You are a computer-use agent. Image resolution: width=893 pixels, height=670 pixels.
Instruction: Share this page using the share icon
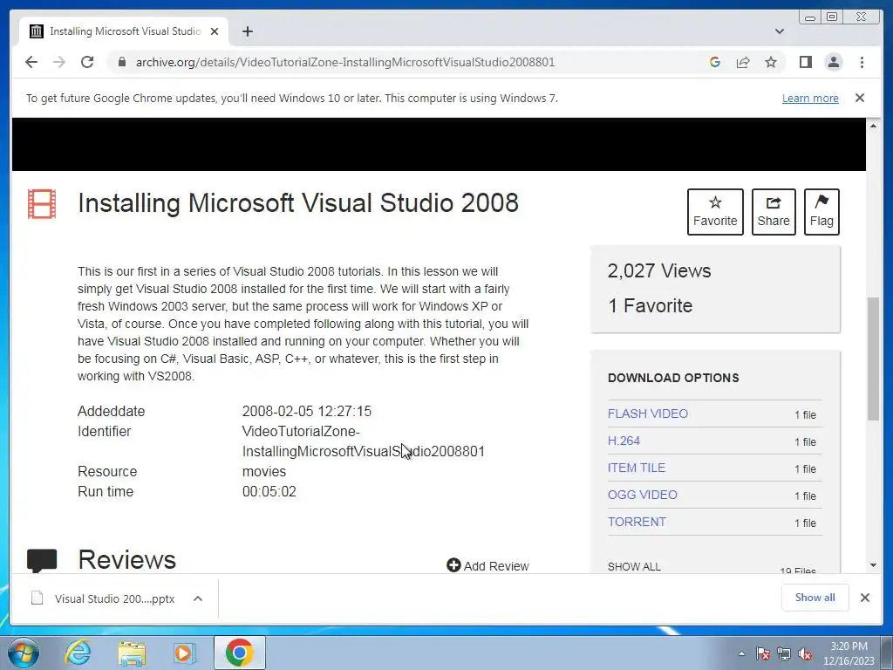tap(743, 62)
